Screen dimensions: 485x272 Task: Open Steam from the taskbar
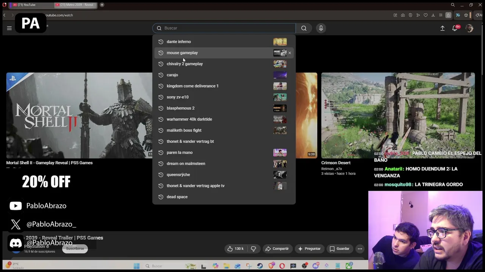[x=260, y=266]
